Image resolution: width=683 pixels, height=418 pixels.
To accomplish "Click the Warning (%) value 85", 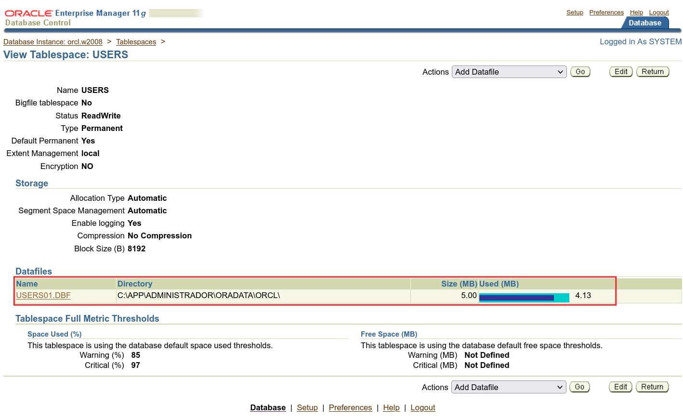I will click(136, 355).
